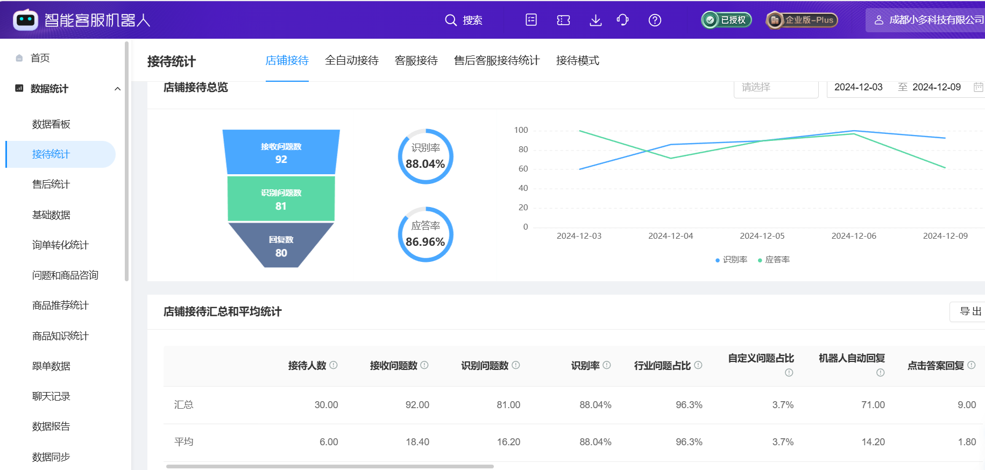Open 跟单数据 in the sidebar
Viewport: 985px width, 470px height.
point(51,366)
